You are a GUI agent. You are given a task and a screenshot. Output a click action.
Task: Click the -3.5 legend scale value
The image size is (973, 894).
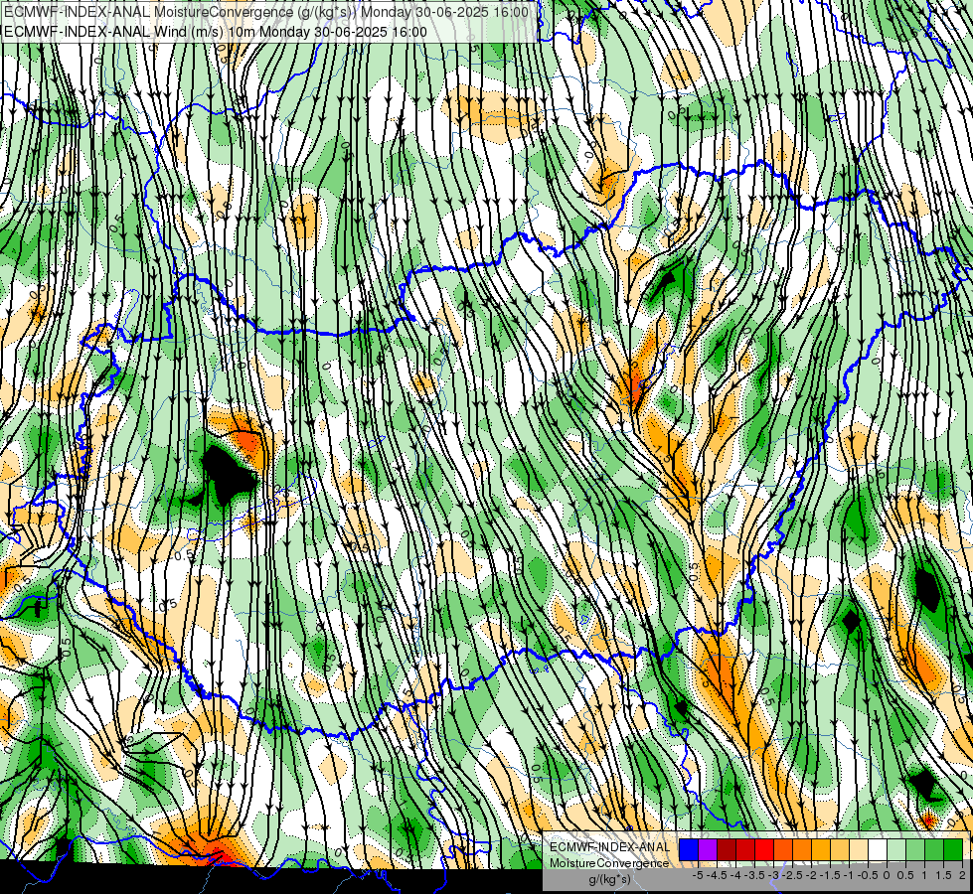(x=755, y=875)
